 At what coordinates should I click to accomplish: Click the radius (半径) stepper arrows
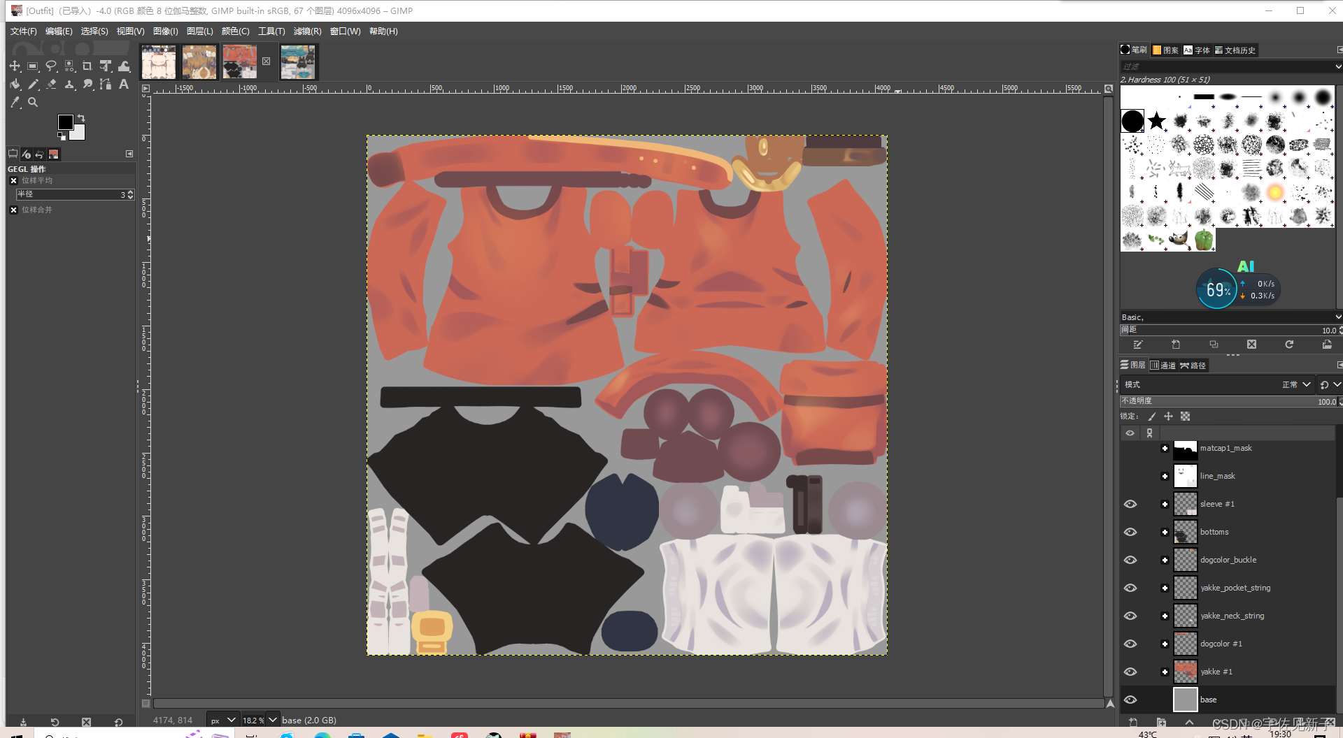tap(130, 194)
